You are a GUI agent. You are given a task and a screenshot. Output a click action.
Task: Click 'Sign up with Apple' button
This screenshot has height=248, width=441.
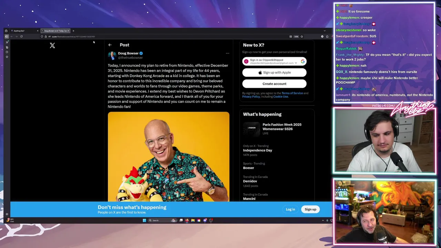click(274, 72)
